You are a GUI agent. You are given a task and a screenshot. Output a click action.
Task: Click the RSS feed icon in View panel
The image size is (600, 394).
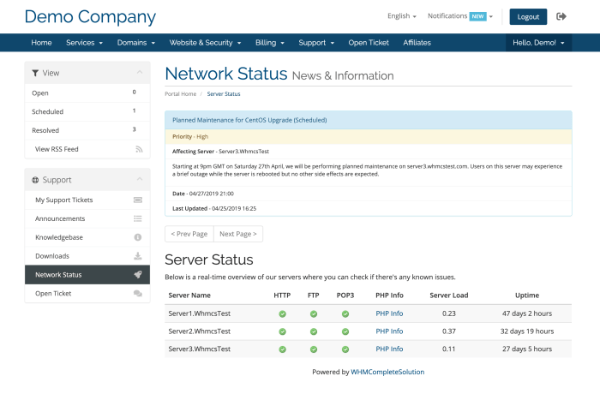click(x=139, y=149)
